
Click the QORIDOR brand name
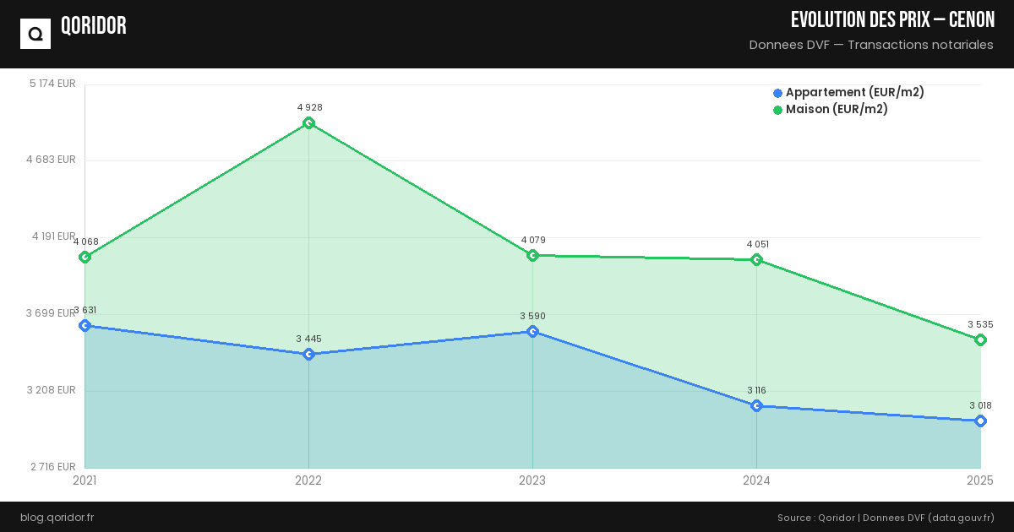(94, 26)
